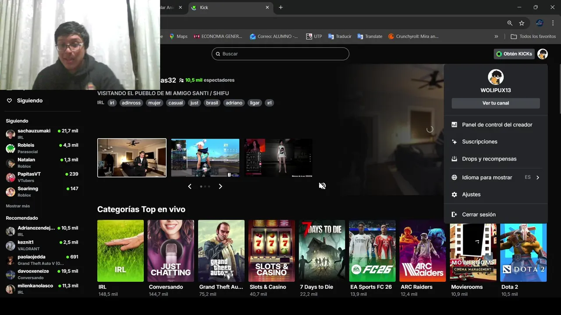Focus the Buscar search field
Image resolution: width=561 pixels, height=315 pixels.
coord(280,54)
